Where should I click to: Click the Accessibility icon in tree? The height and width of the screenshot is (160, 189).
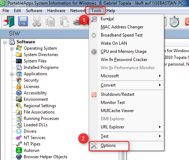click(19, 93)
